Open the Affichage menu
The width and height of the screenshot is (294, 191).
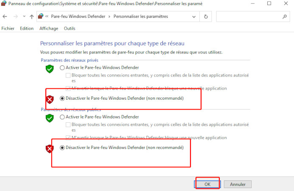coord(49,28)
